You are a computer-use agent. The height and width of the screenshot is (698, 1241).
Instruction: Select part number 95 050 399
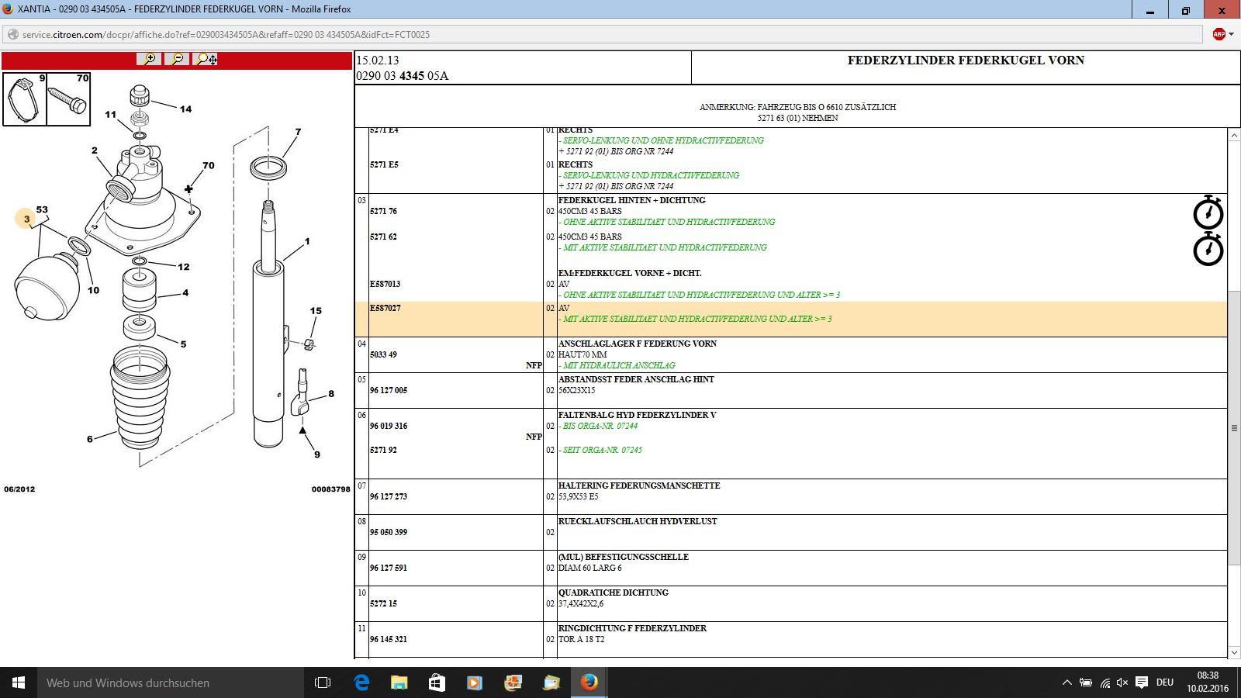coord(389,532)
